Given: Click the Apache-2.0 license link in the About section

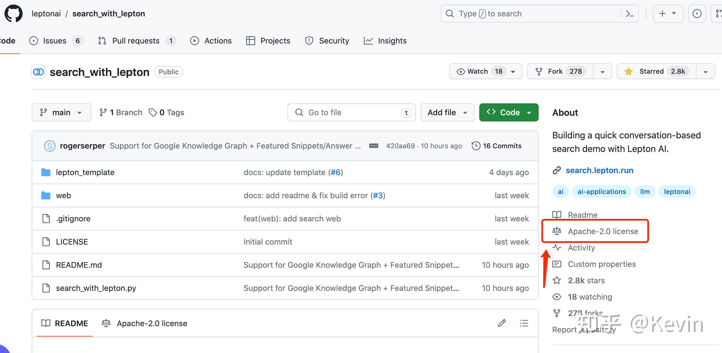Looking at the screenshot, I should (x=603, y=231).
